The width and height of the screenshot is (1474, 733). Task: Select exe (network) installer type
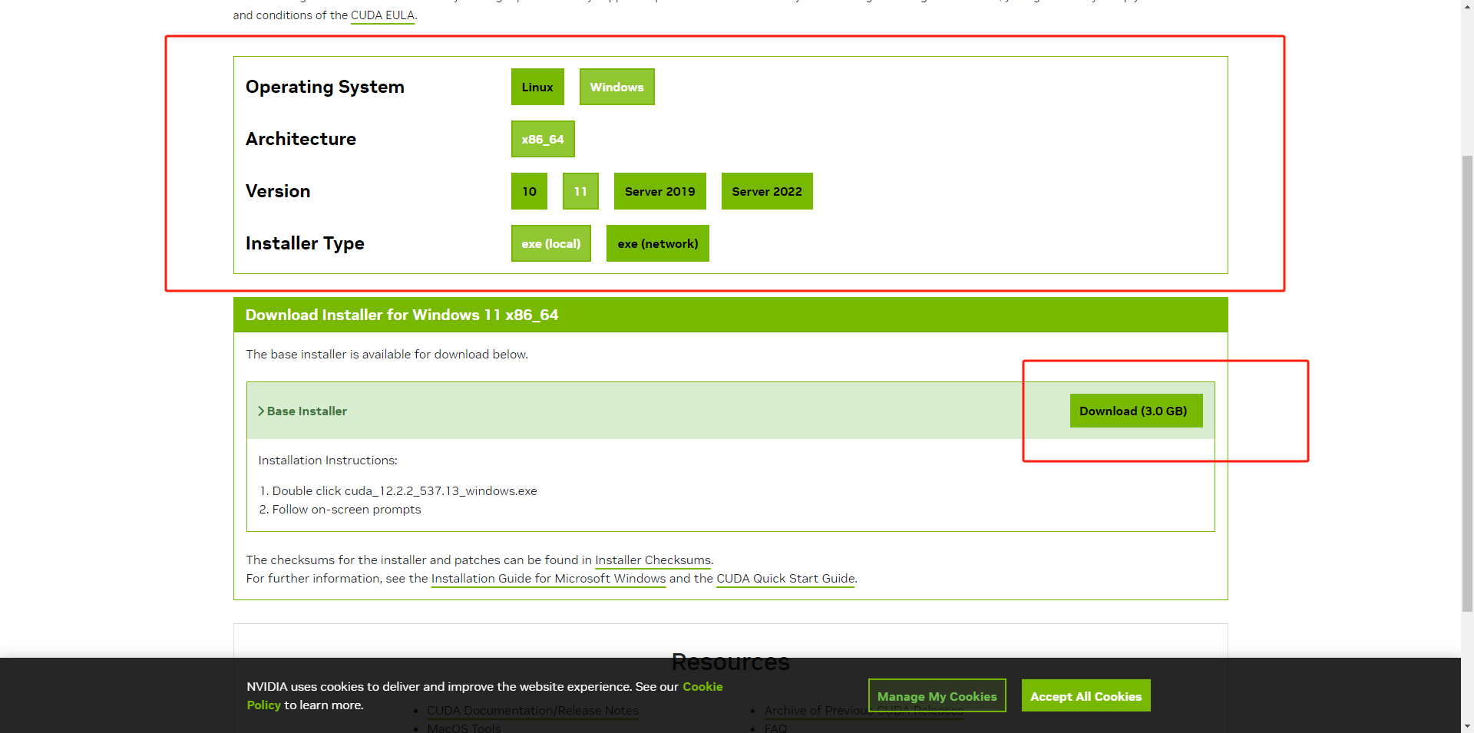[x=658, y=243]
